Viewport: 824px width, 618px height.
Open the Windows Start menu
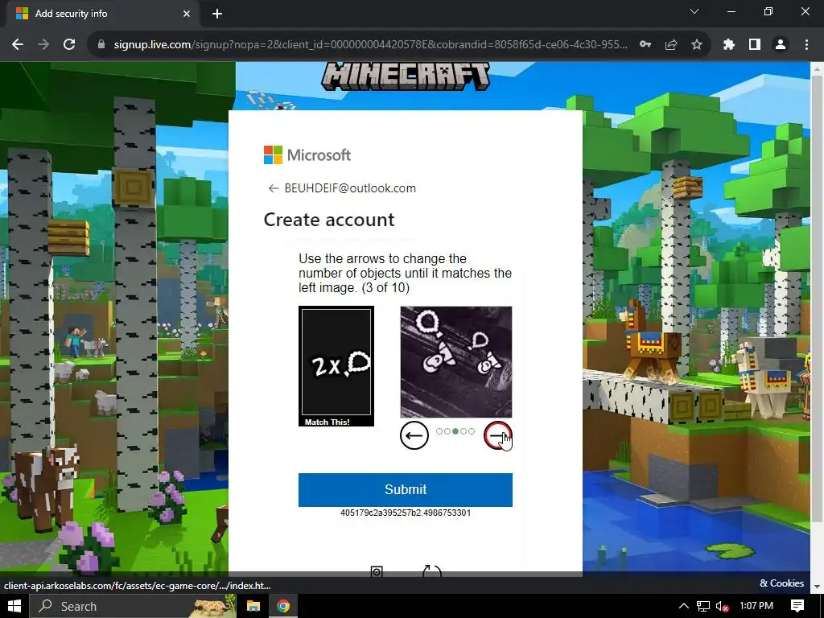pos(14,606)
